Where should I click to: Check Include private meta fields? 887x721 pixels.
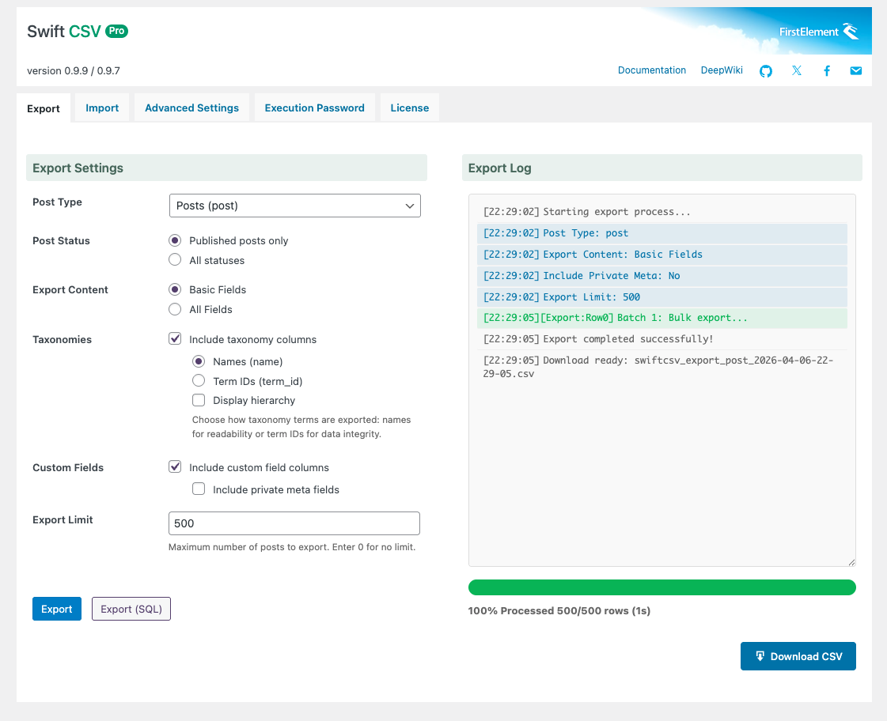coord(199,489)
